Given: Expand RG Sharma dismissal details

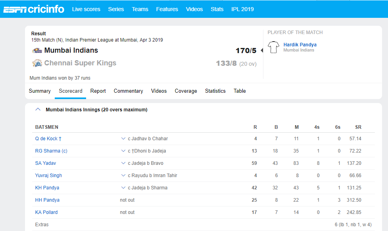Looking at the screenshot, I should click(x=123, y=151).
